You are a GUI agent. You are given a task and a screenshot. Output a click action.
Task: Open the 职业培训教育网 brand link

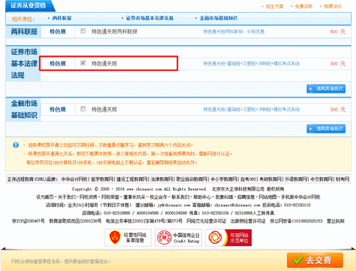coord(192,179)
